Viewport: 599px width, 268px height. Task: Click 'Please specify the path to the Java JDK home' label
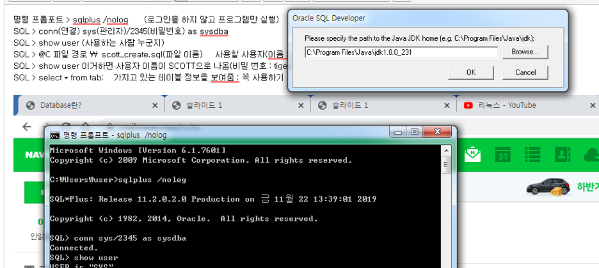pyautogui.click(x=419, y=38)
